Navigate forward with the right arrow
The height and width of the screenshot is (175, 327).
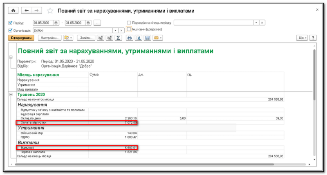point(36,11)
